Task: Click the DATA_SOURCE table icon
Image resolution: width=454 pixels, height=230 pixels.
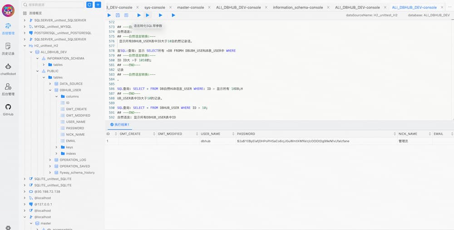Action: click(x=56, y=83)
